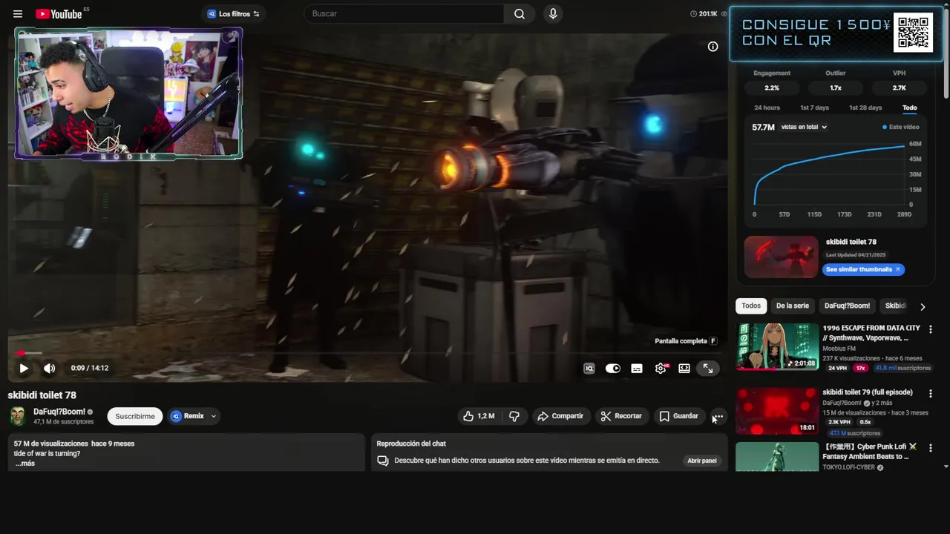Open skibidi toilet 78 red thumbnail in panel
950x534 pixels.
pyautogui.click(x=781, y=257)
